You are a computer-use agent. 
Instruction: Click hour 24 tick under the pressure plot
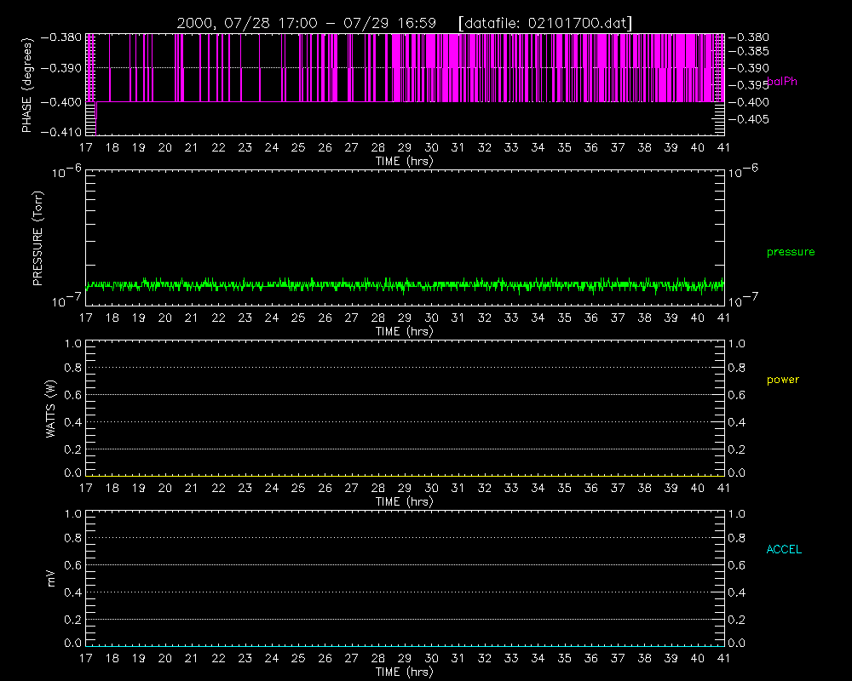(x=272, y=318)
